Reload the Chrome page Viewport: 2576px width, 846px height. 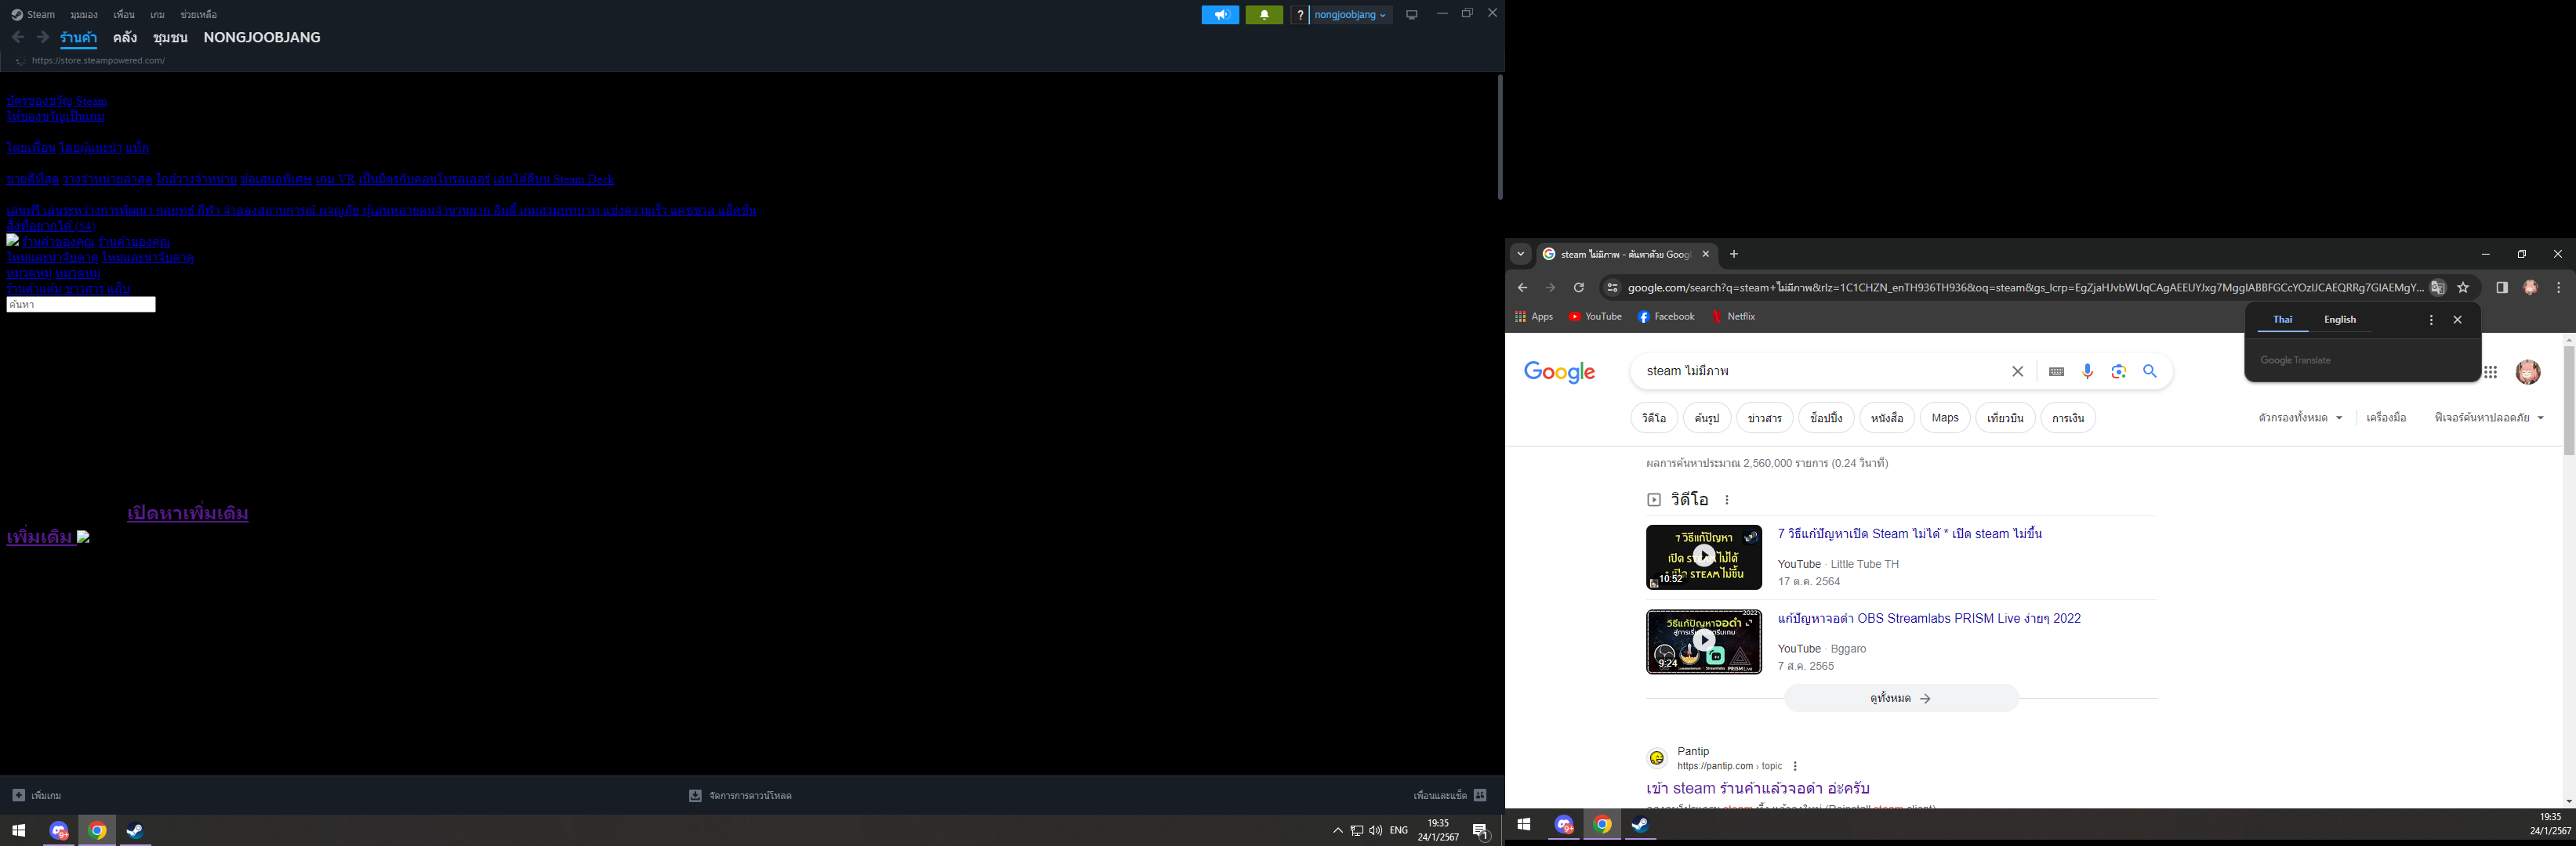pos(1578,287)
